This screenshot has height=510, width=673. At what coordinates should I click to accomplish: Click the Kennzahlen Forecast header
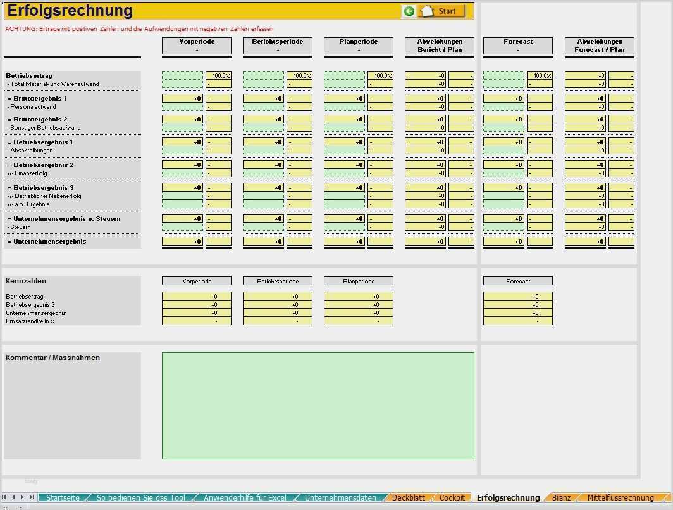tap(518, 281)
